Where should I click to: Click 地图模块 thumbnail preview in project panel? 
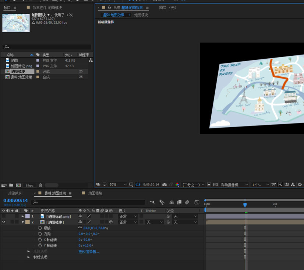coord(16,23)
